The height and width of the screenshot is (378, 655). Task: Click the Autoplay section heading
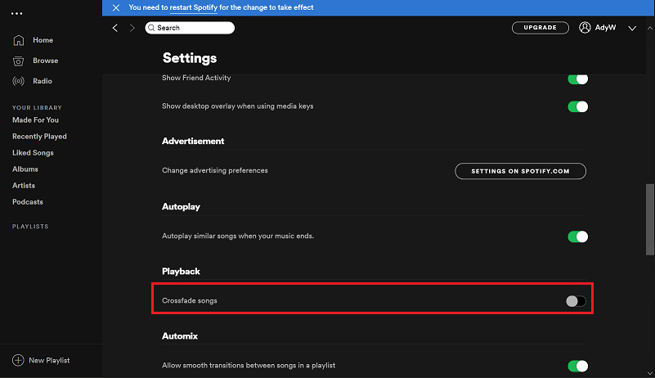[x=181, y=206]
